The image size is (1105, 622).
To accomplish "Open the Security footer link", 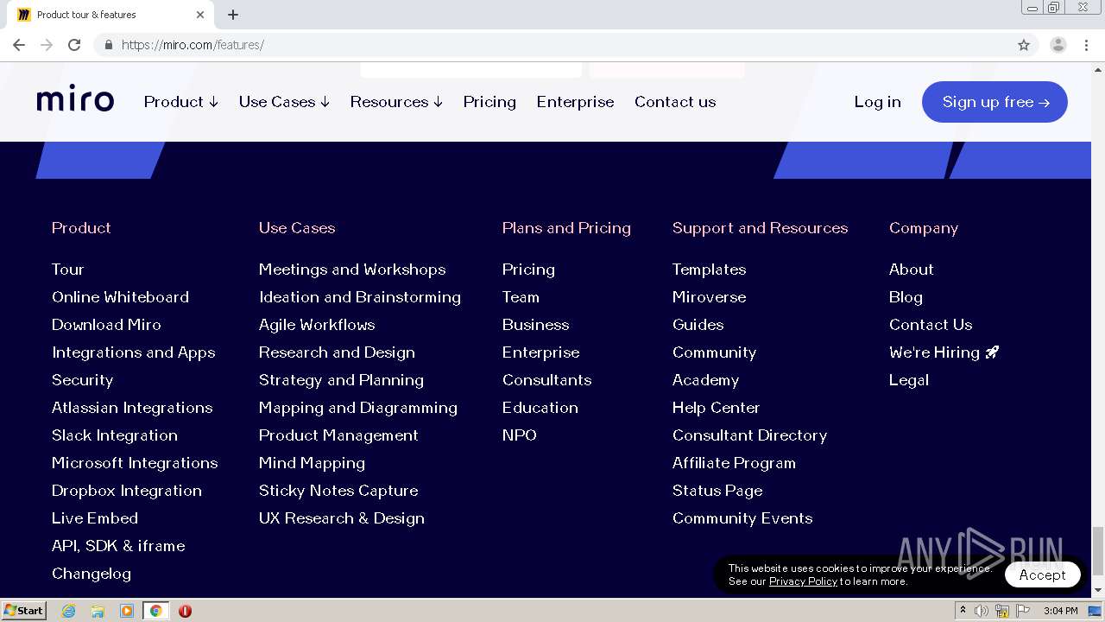I will pos(82,380).
